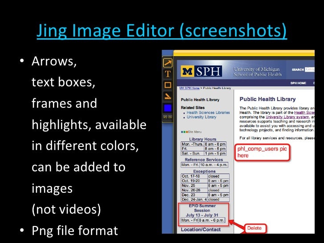324x243 pixels.
Task: Click the Png file format bullet
Action: (x=75, y=231)
